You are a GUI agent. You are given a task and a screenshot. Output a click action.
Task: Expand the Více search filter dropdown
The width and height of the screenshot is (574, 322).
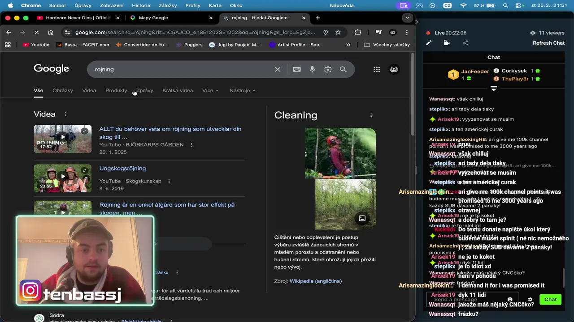click(x=210, y=90)
